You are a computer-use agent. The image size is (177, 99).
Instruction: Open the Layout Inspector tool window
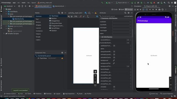[166, 94]
